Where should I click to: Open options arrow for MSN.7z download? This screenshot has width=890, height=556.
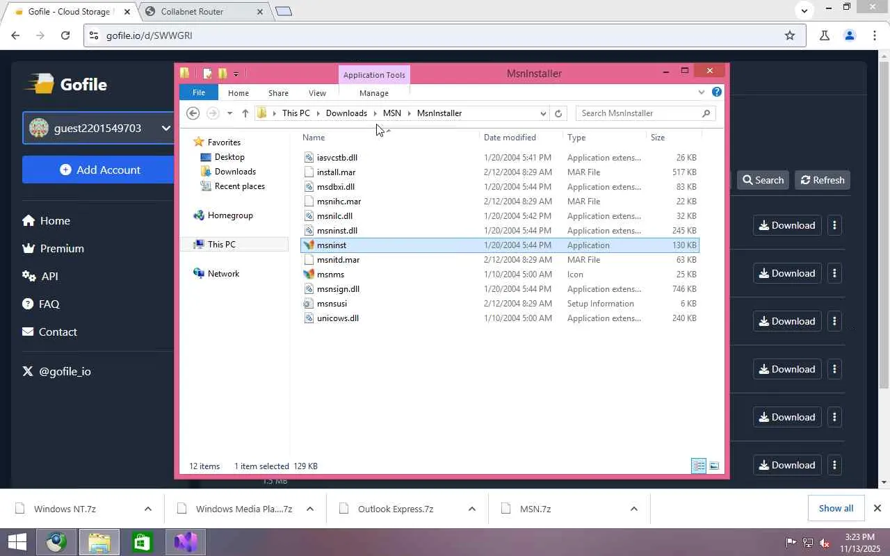634,509
